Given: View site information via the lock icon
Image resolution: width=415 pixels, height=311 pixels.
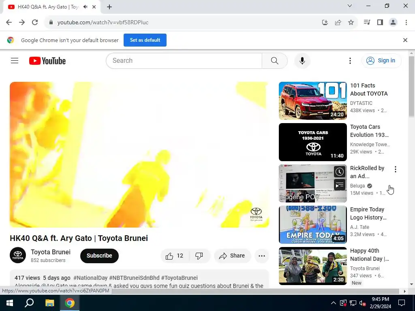Looking at the screenshot, I should [51, 23].
